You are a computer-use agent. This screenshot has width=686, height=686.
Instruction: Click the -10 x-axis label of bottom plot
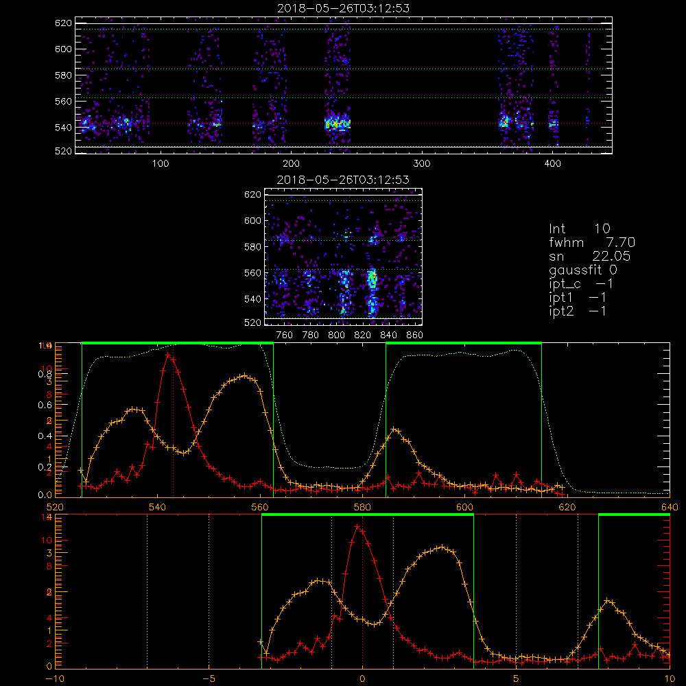click(x=55, y=679)
